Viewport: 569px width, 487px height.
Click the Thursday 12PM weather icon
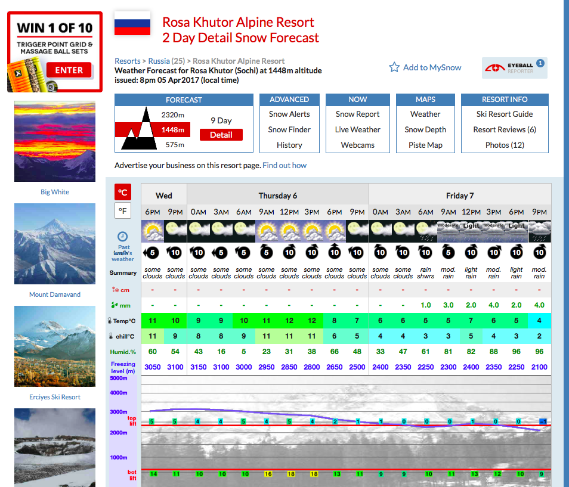click(289, 231)
